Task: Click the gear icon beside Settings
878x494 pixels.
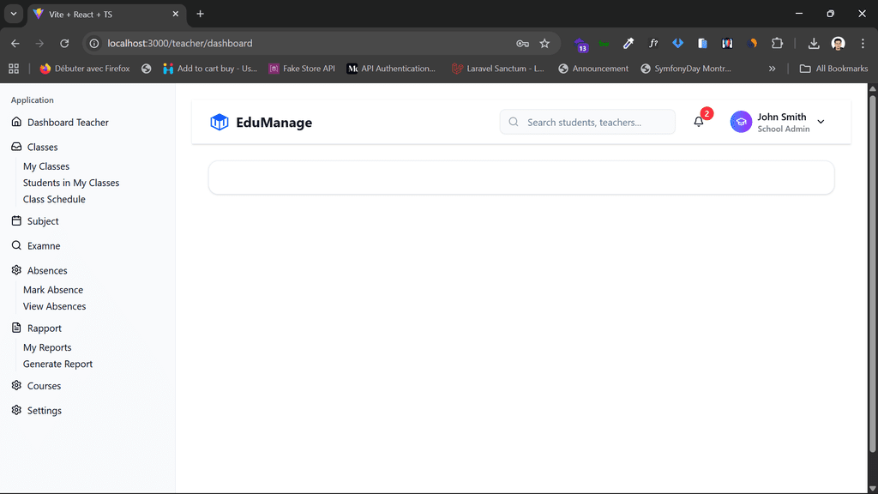Action: tap(16, 410)
